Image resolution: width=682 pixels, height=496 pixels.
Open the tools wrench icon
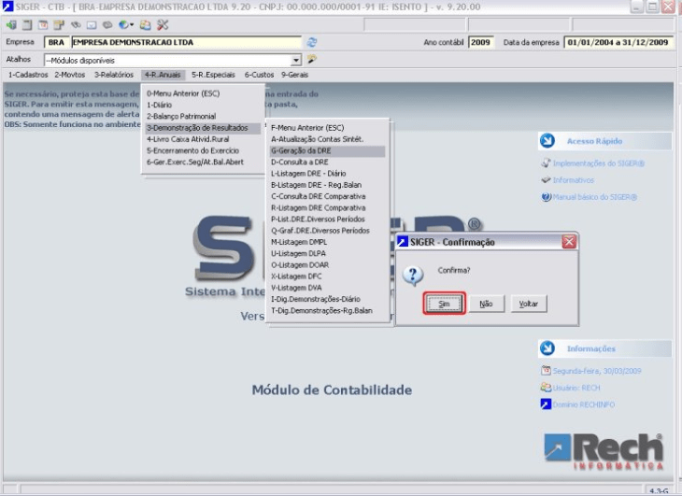(x=163, y=25)
